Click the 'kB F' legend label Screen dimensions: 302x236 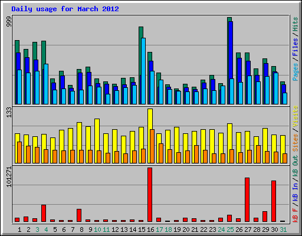point(296,215)
